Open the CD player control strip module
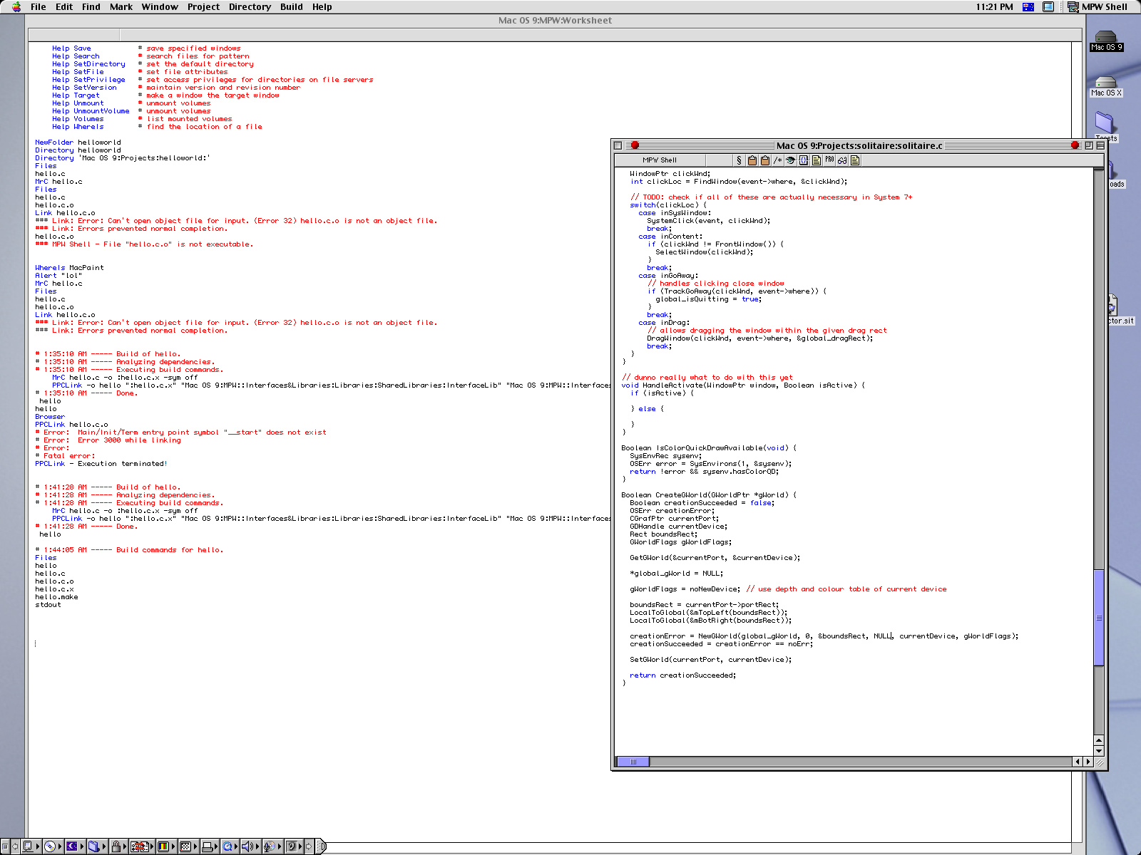This screenshot has height=855, width=1141. (x=53, y=846)
